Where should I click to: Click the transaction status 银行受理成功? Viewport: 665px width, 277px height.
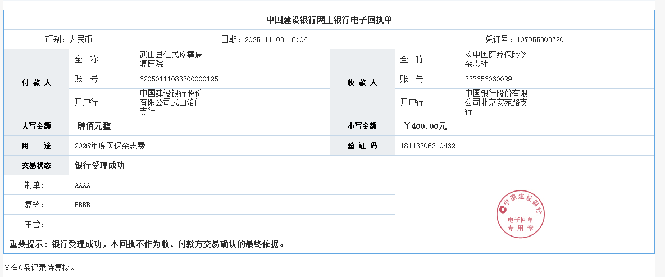99,166
